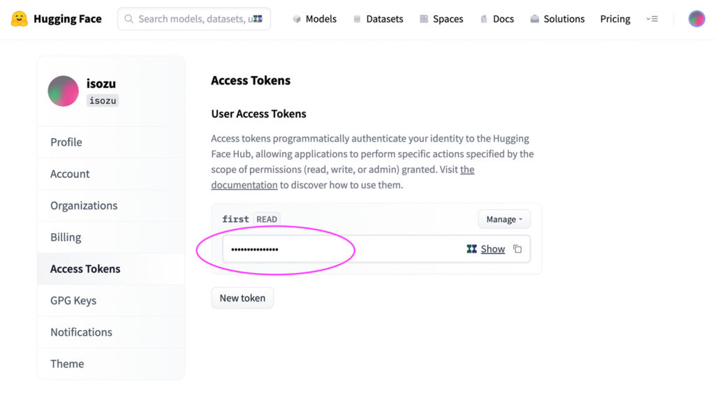Select Account in settings sidebar

(111, 174)
